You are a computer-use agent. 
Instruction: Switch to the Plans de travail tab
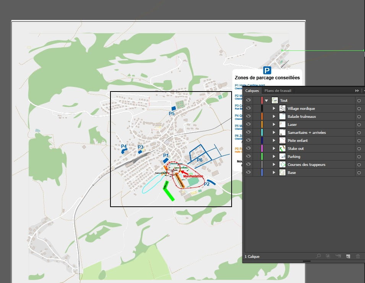277,91
